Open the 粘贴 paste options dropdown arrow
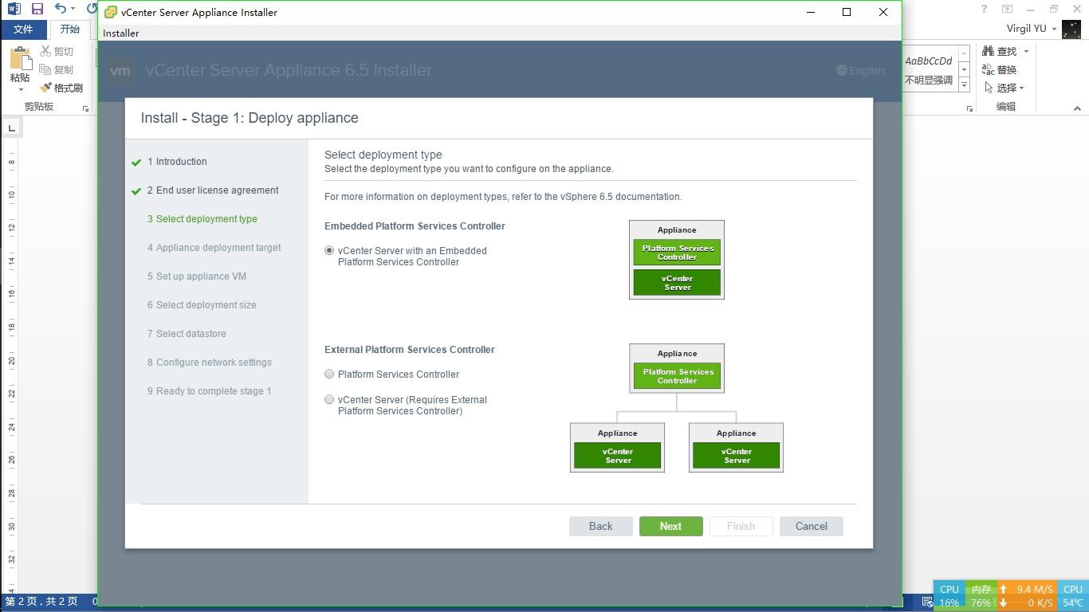1089x612 pixels. pyautogui.click(x=20, y=89)
